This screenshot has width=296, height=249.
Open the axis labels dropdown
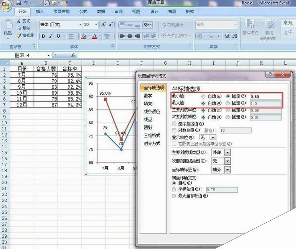(x=227, y=170)
